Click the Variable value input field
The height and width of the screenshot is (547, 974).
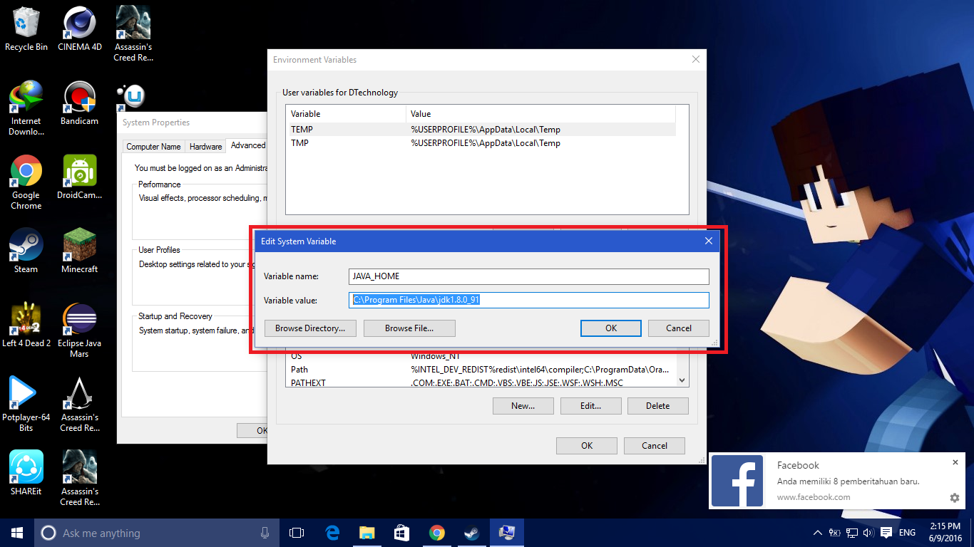(529, 300)
